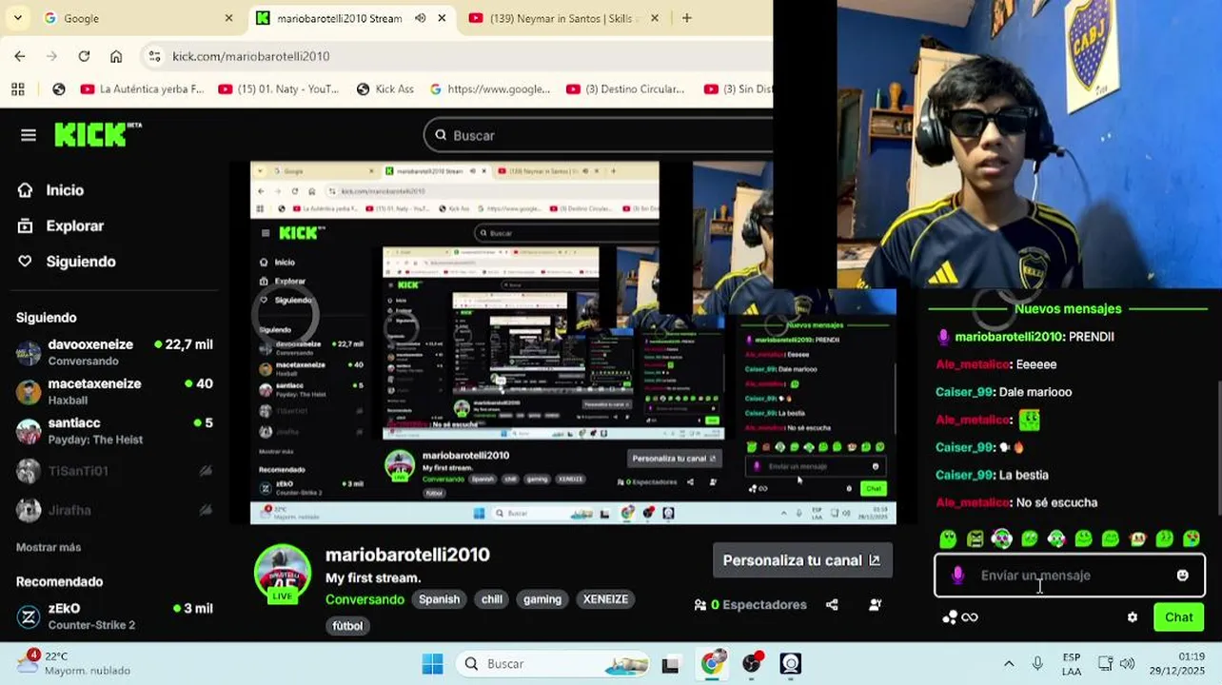The width and height of the screenshot is (1222, 685).
Task: Click mariobarotelli2010 channel avatar
Action: (282, 573)
